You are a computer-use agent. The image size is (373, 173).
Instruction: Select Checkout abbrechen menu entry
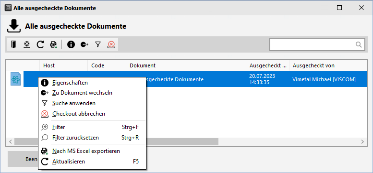click(92, 114)
